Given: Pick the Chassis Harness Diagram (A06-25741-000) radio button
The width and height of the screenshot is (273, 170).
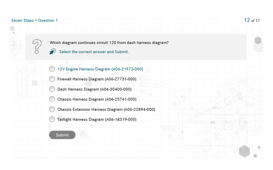Looking at the screenshot, I should [x=52, y=99].
